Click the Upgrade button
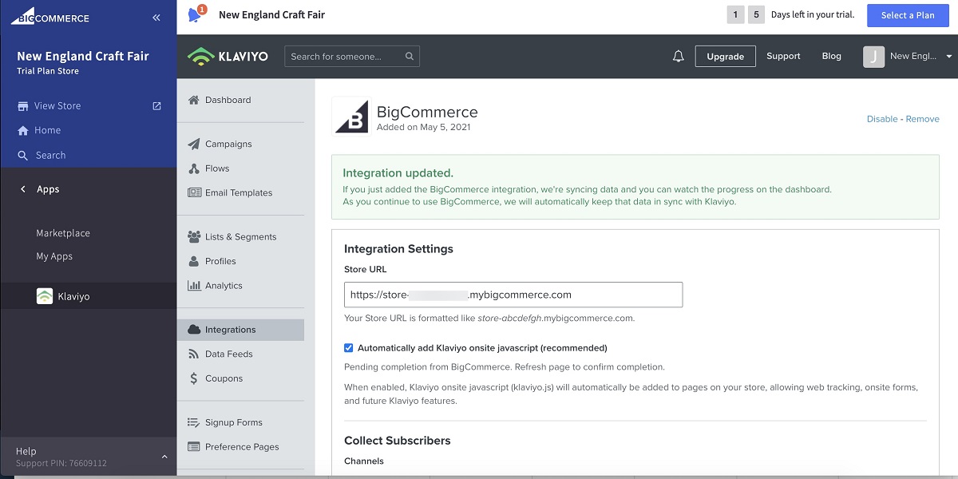Screen dimensions: 958x479 click(x=725, y=57)
